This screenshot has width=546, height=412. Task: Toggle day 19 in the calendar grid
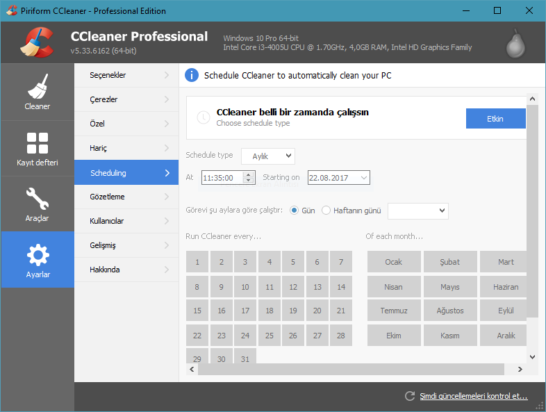coord(293,311)
